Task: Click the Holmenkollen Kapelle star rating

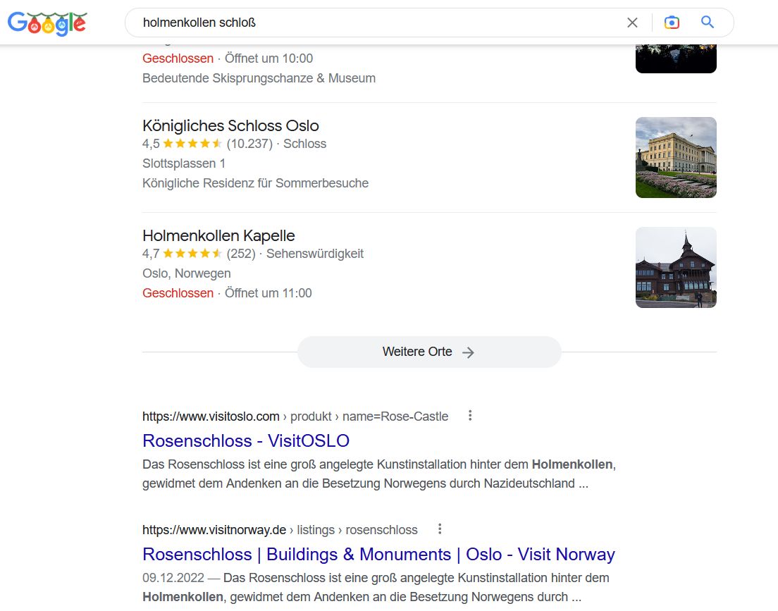Action: (x=192, y=254)
